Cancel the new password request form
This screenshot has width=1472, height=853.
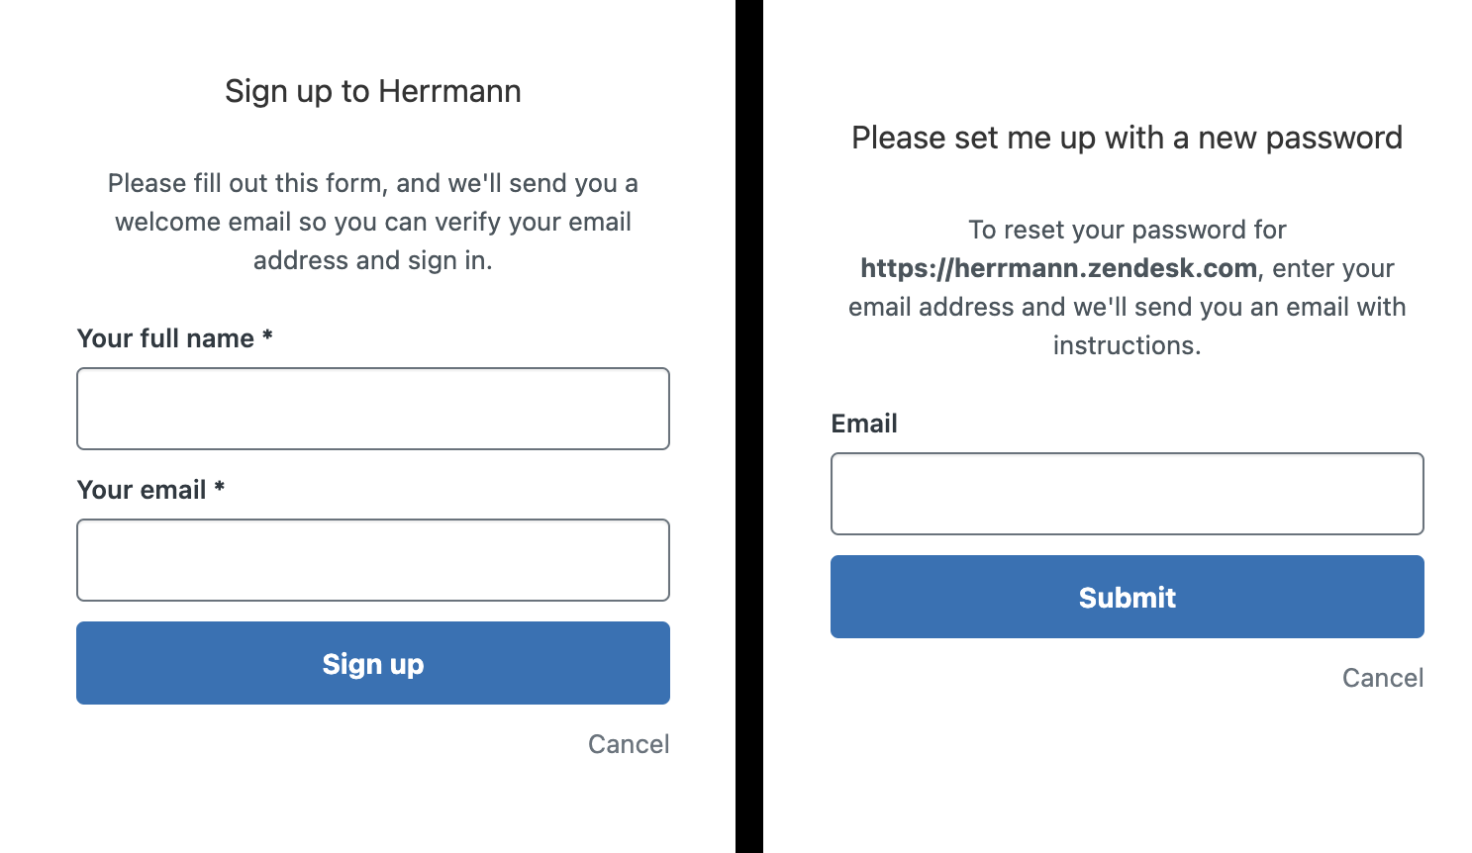tap(1382, 678)
